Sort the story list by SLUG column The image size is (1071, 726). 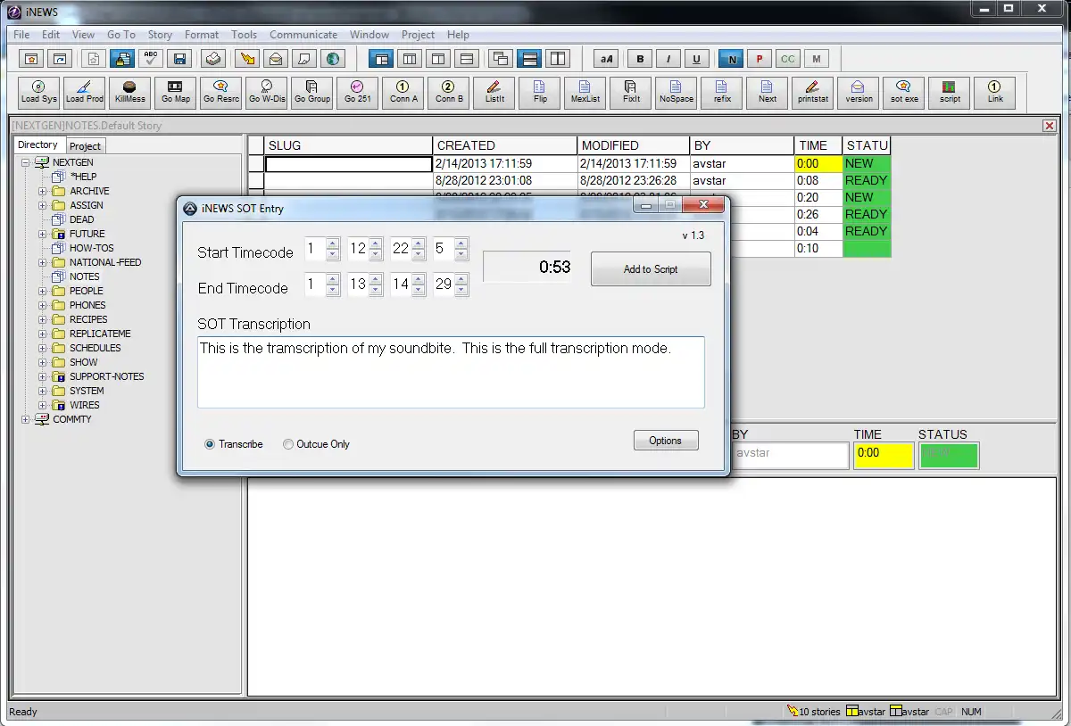[348, 145]
